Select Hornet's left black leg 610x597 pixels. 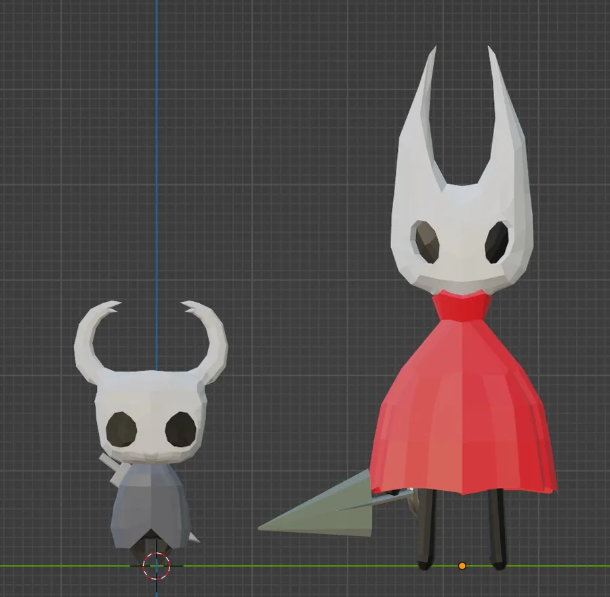[427, 529]
